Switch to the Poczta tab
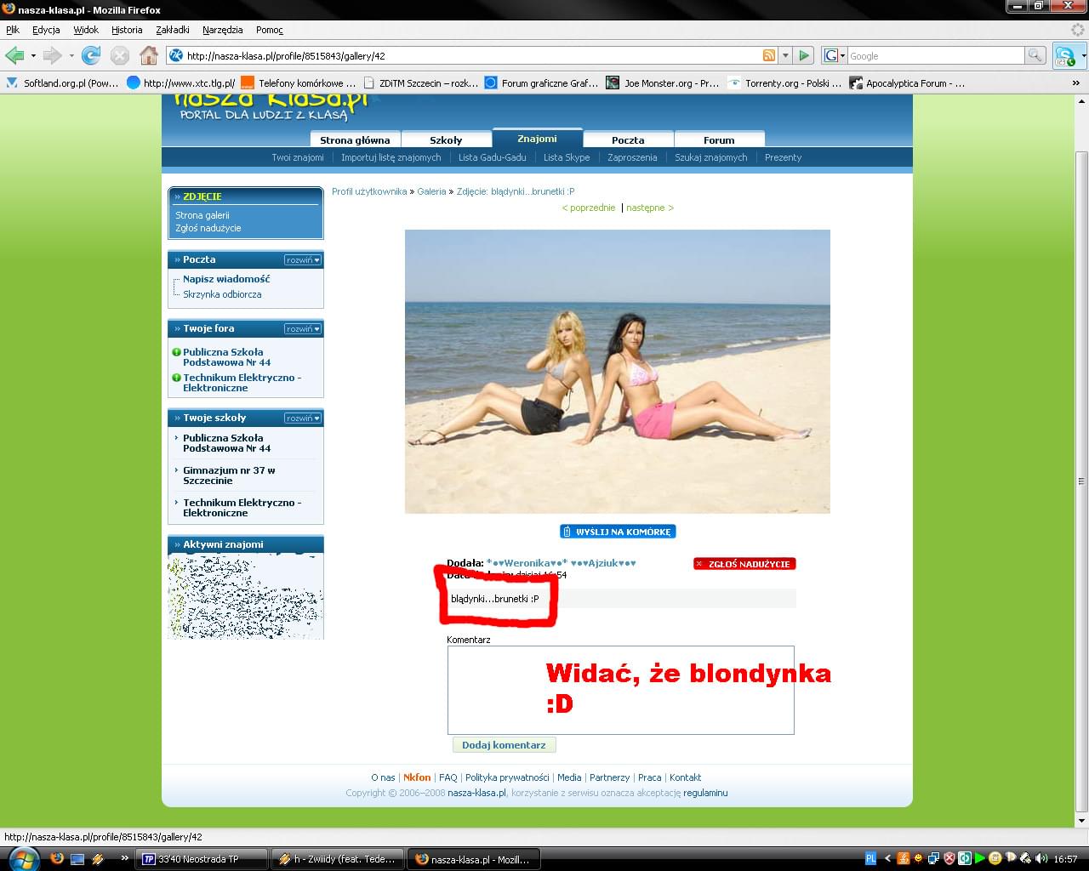This screenshot has width=1089, height=871. pos(628,140)
